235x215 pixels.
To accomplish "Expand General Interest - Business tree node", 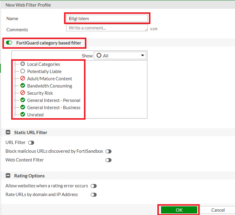I will click(15, 107).
